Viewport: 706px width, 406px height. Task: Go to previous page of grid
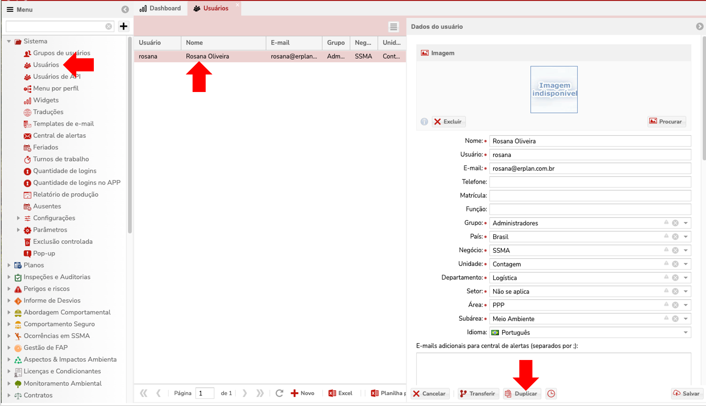[x=158, y=393]
